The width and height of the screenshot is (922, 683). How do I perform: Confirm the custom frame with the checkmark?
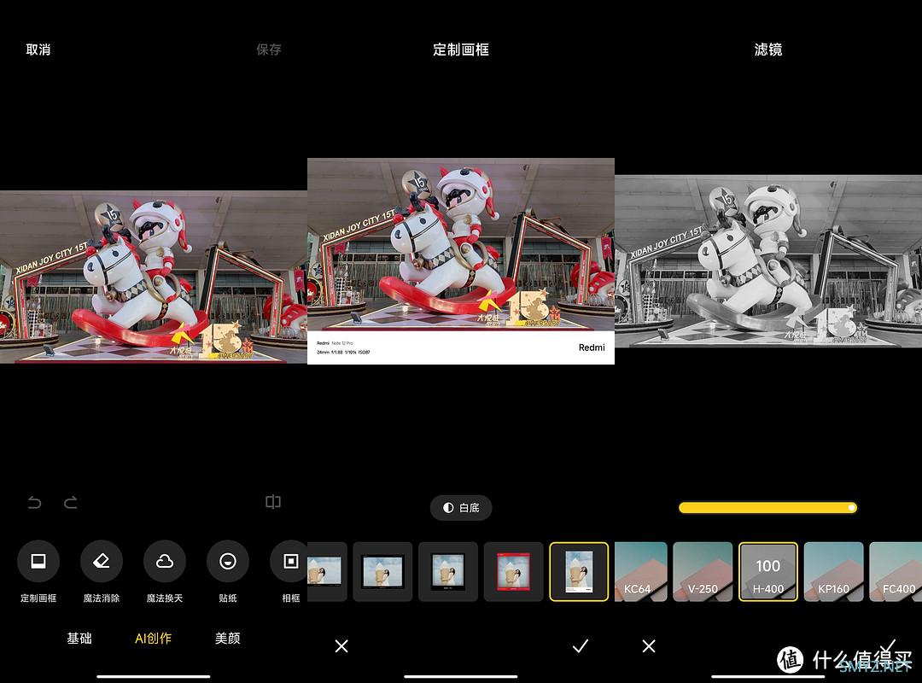coord(581,646)
